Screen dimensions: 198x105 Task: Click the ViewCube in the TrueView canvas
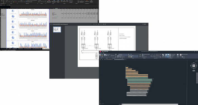click(x=194, y=66)
